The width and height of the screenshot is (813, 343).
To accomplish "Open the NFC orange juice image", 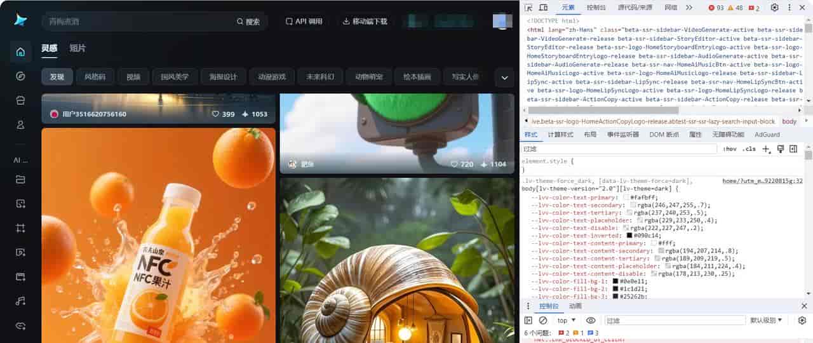I will [158, 235].
